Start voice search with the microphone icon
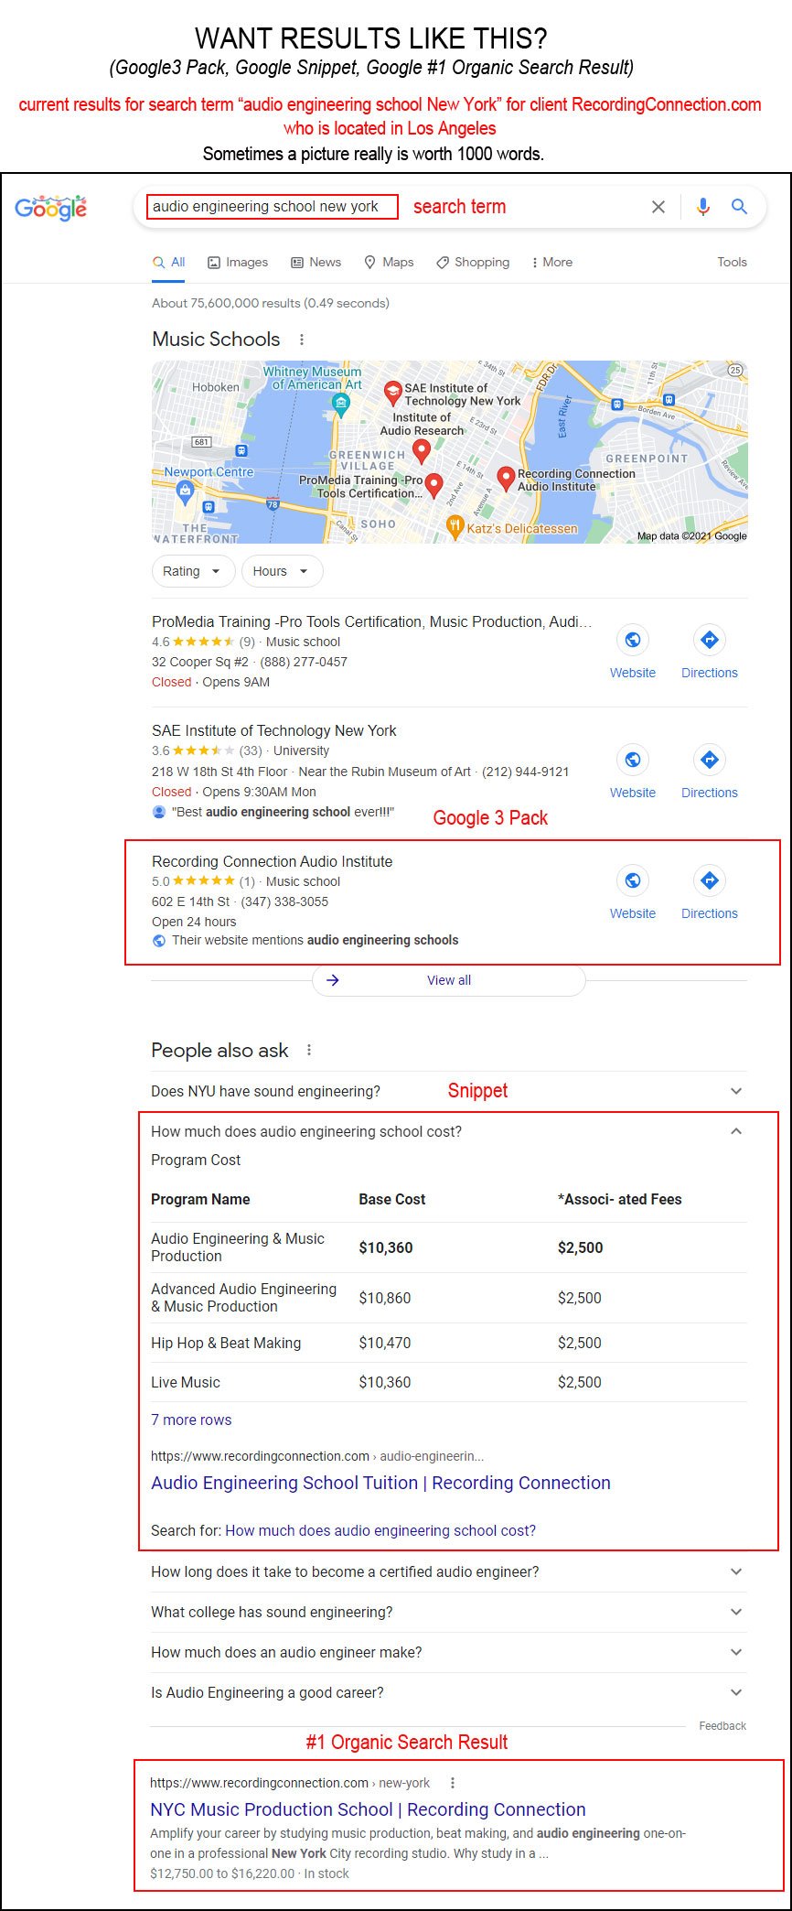This screenshot has width=792, height=1911. 702,207
